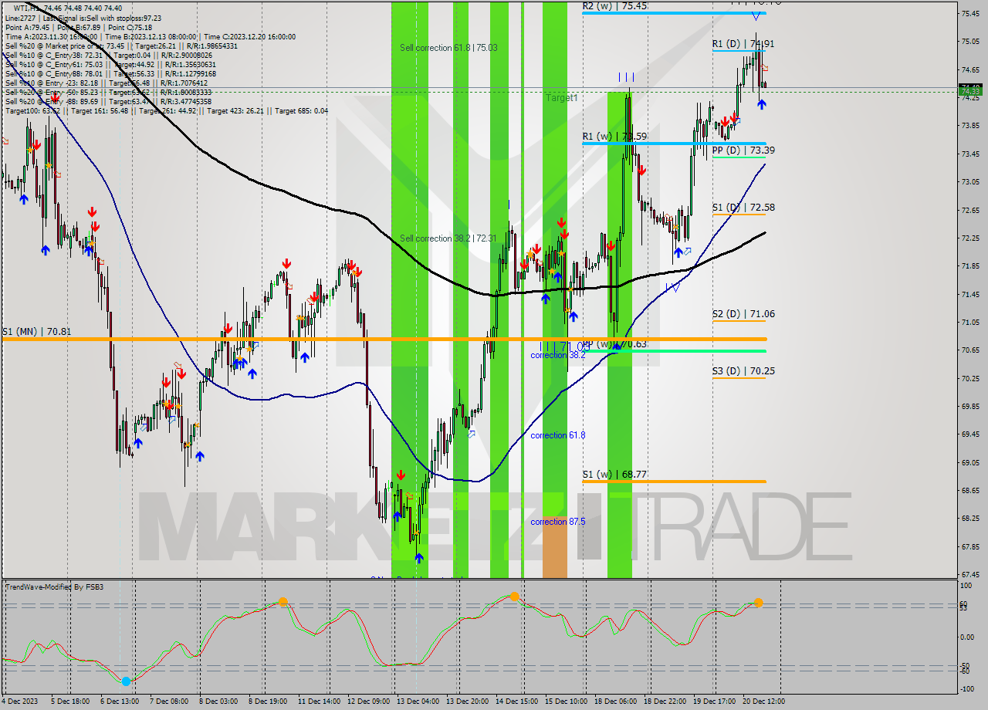Click the blue 'correction 61.8' label

[558, 435]
